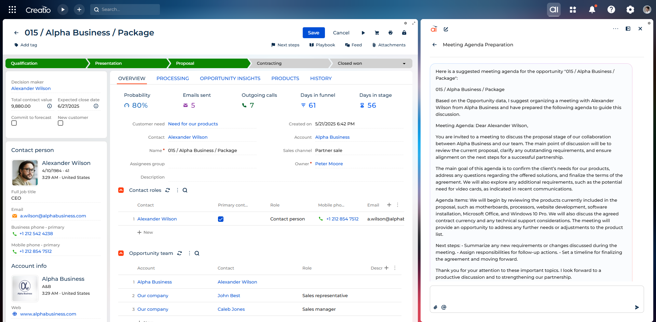Start a new AI chat with edit icon

click(x=446, y=29)
